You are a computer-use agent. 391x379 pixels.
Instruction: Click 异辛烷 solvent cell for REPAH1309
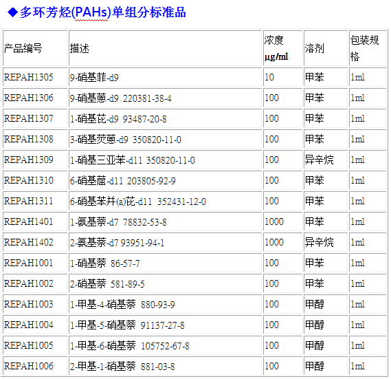(x=326, y=160)
